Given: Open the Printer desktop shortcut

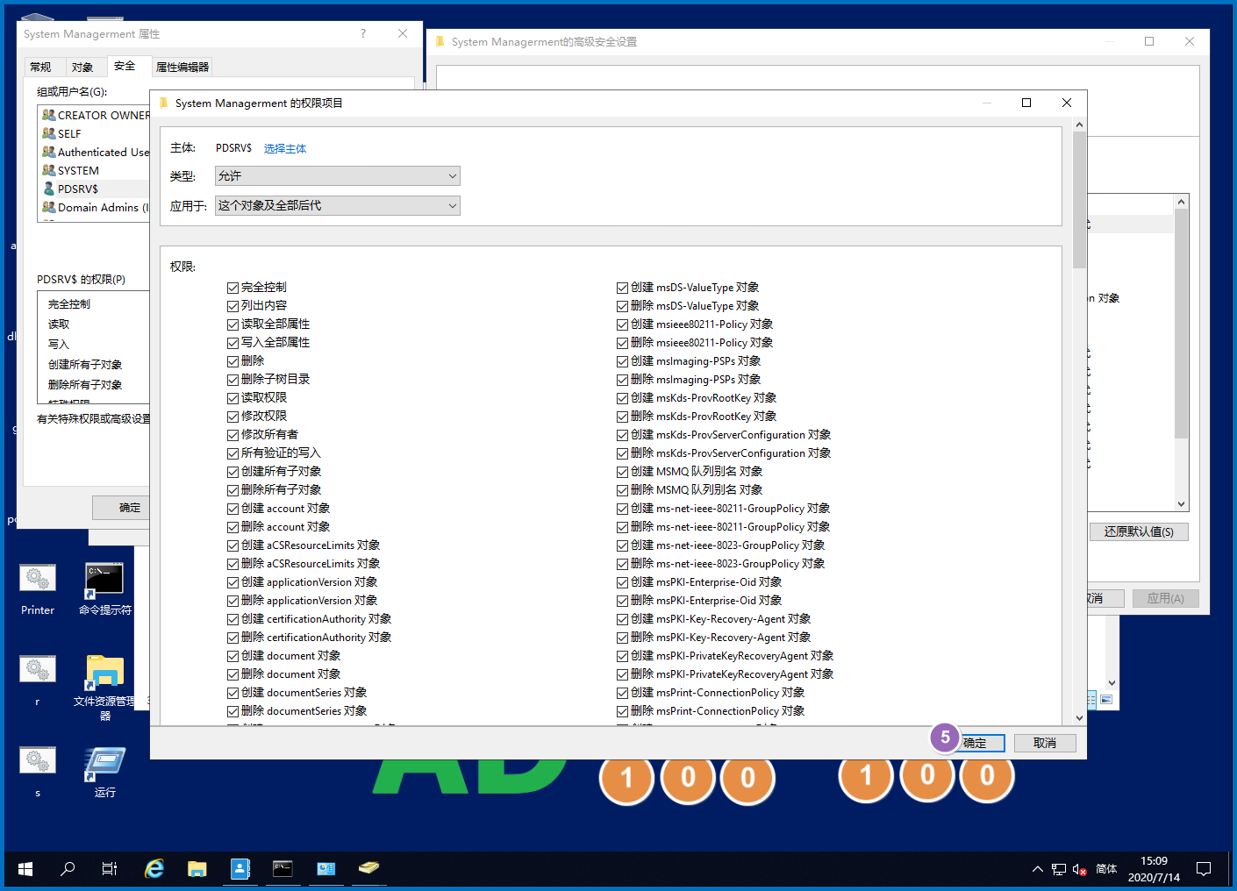Looking at the screenshot, I should (38, 589).
